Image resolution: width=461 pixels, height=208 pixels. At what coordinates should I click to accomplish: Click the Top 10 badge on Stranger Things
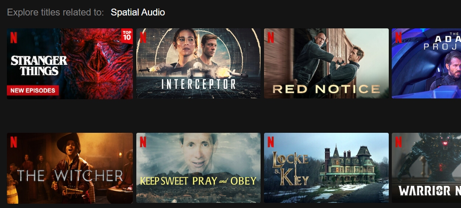pyautogui.click(x=127, y=36)
